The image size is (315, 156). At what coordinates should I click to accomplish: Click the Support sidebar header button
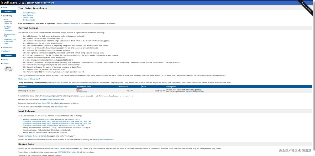8,55
